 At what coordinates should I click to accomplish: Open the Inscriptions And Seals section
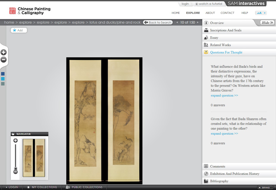(x=239, y=30)
